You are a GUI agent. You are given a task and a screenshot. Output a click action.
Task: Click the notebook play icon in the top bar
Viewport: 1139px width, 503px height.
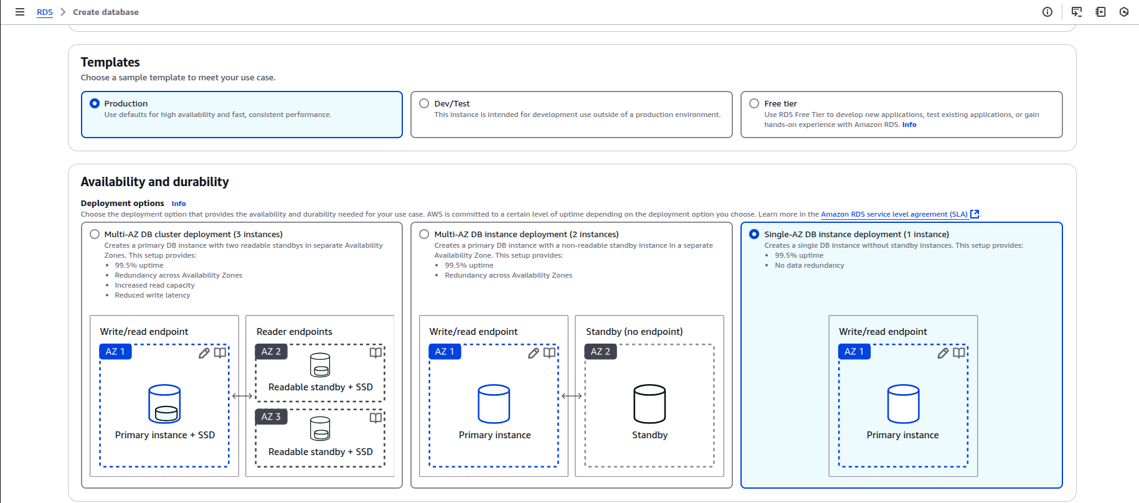point(1100,12)
